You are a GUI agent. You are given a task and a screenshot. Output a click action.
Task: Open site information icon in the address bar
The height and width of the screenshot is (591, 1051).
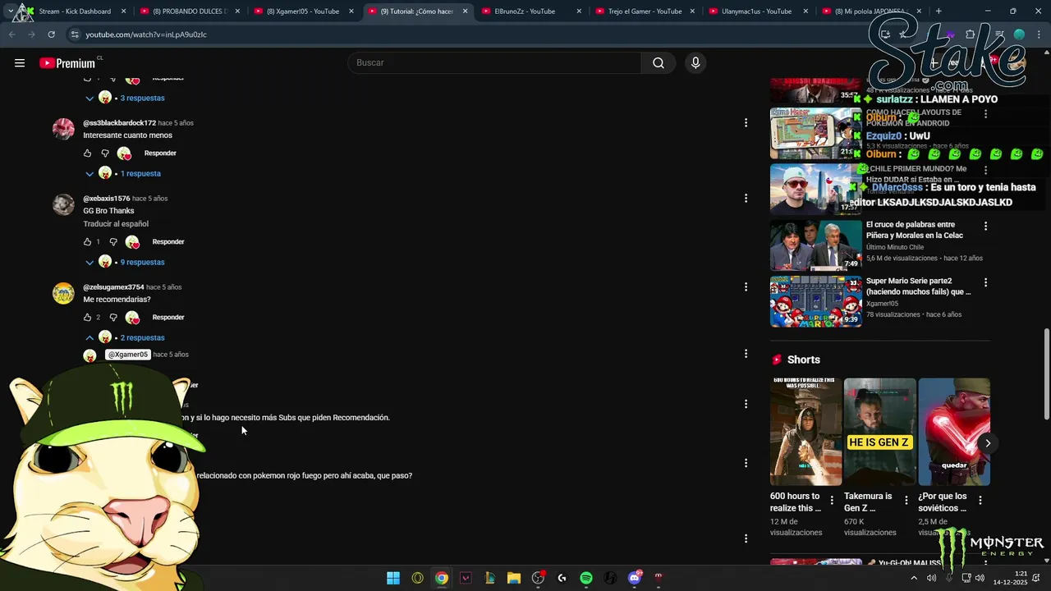pos(75,34)
